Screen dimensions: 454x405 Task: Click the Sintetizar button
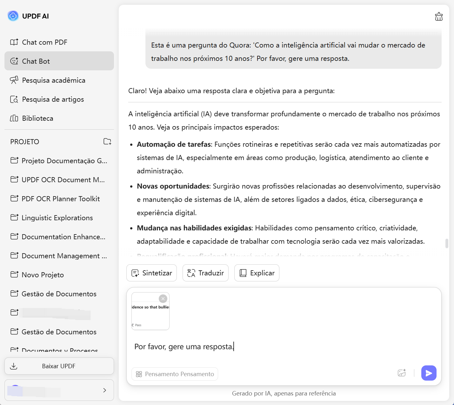click(x=151, y=273)
